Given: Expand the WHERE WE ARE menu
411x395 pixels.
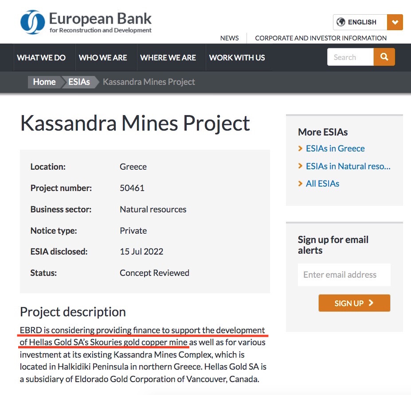Looking at the screenshot, I should pos(168,57).
